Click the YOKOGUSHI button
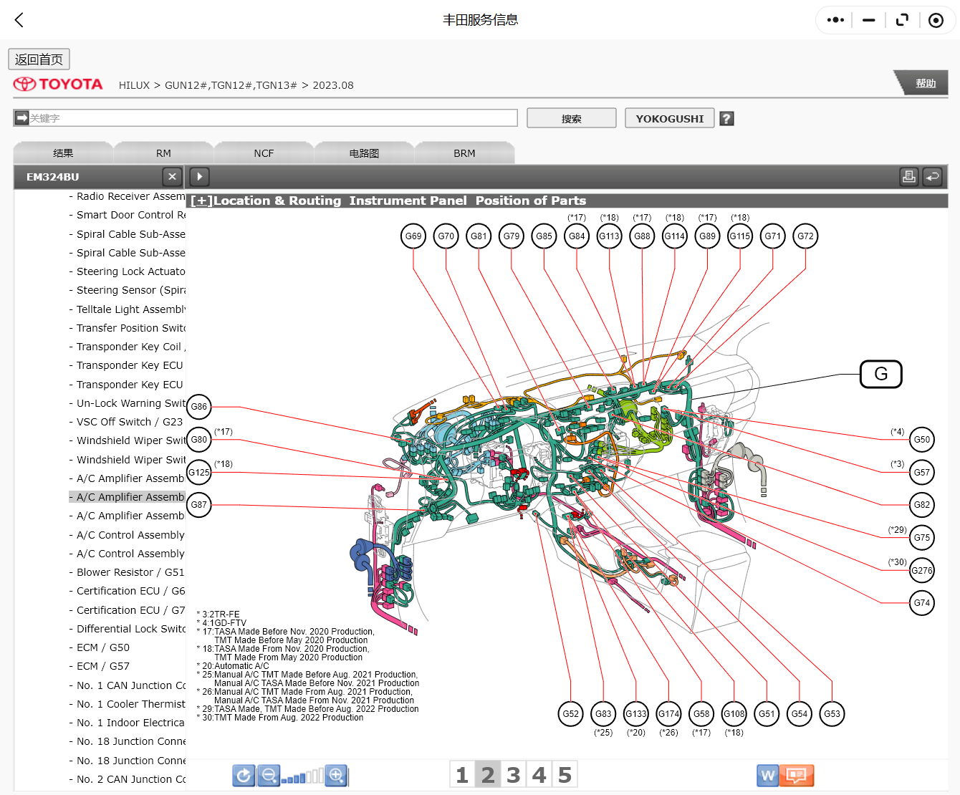Screen dimensions: 960x795 click(x=669, y=117)
